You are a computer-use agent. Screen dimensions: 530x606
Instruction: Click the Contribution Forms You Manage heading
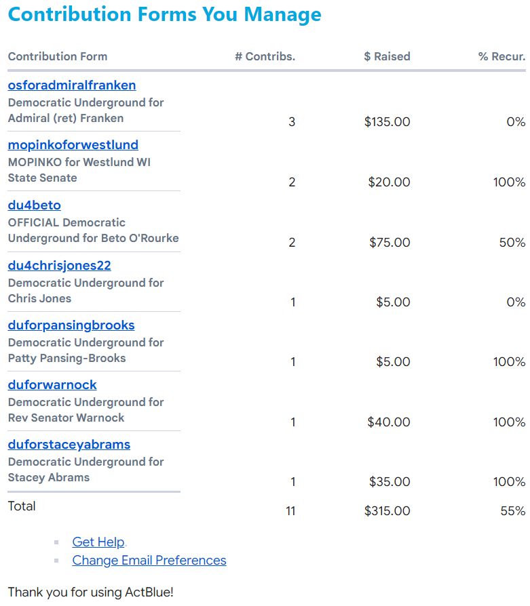pyautogui.click(x=165, y=15)
